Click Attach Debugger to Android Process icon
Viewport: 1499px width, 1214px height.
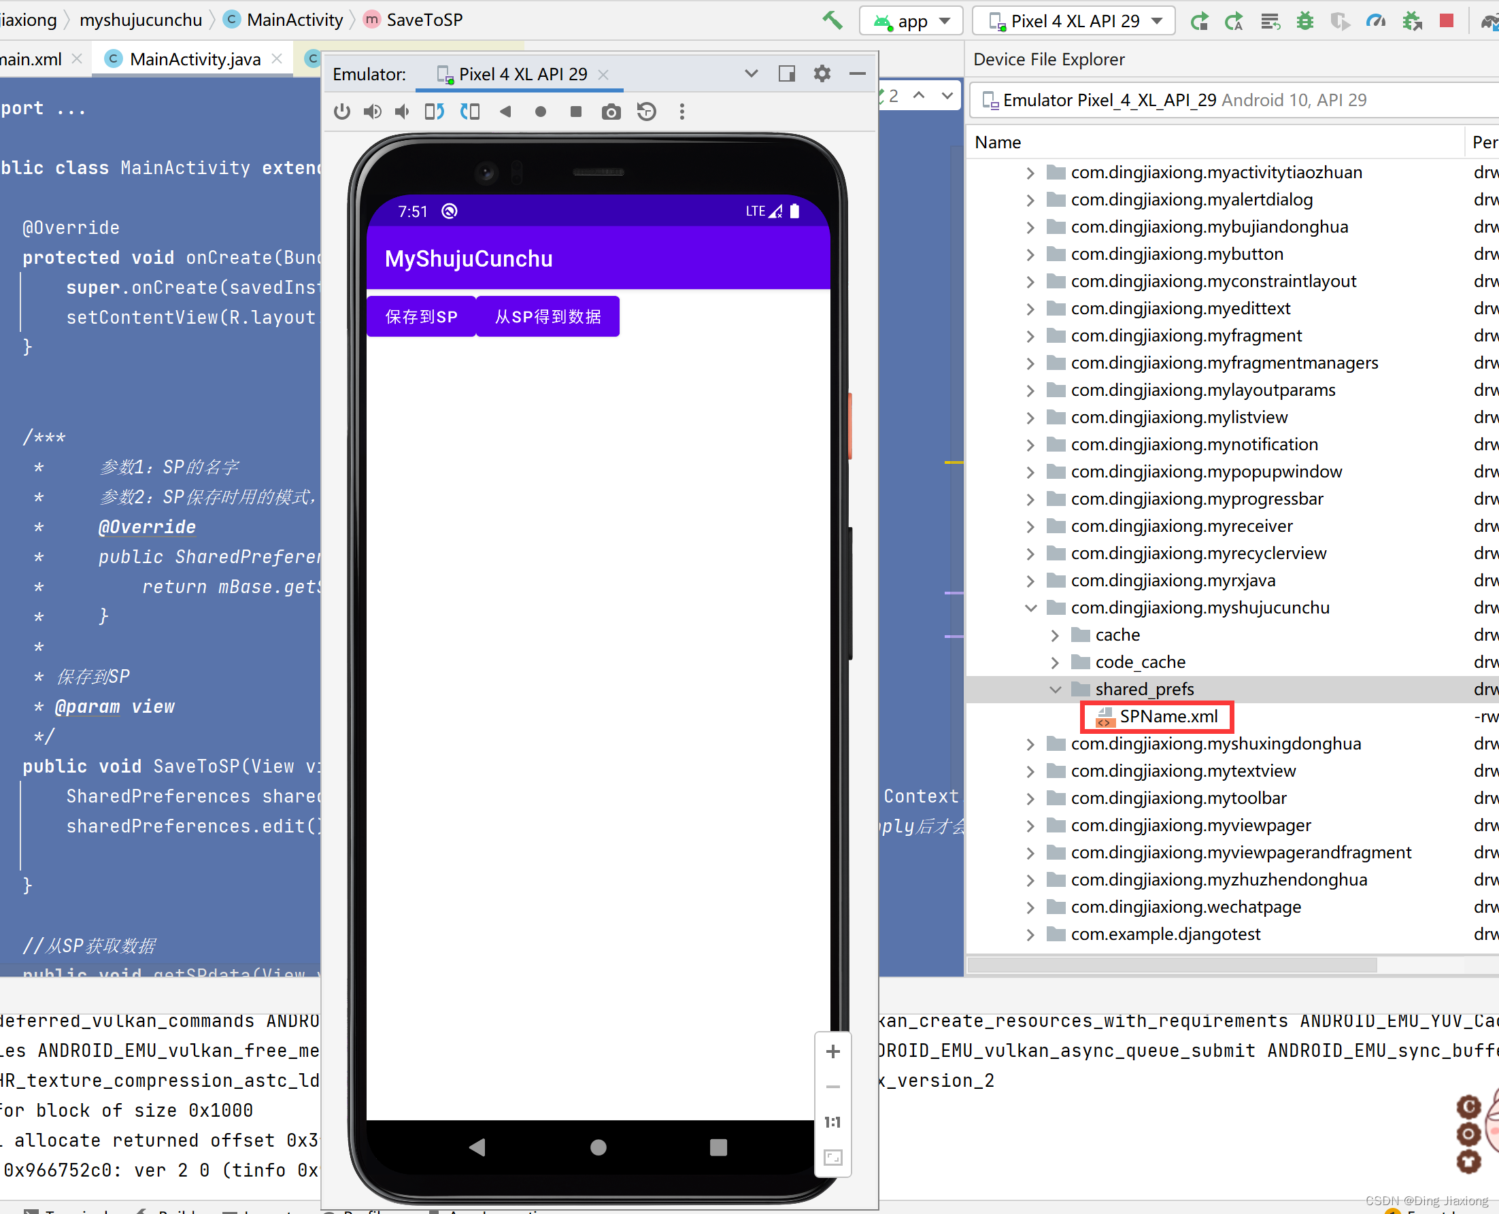coord(1412,21)
